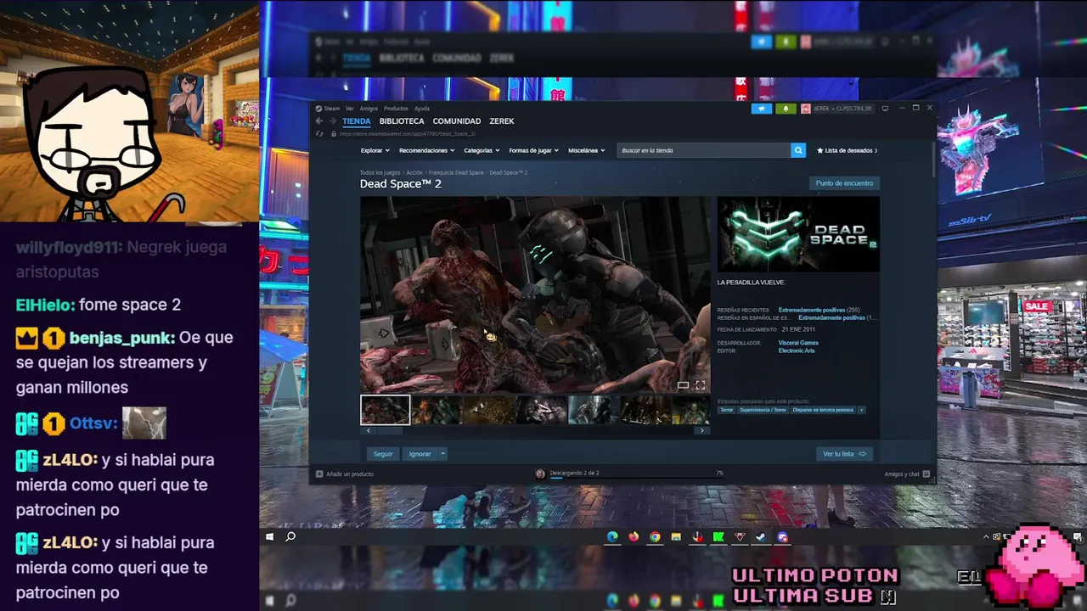
Task: Expand the Recomendaciones dropdown
Action: point(426,150)
